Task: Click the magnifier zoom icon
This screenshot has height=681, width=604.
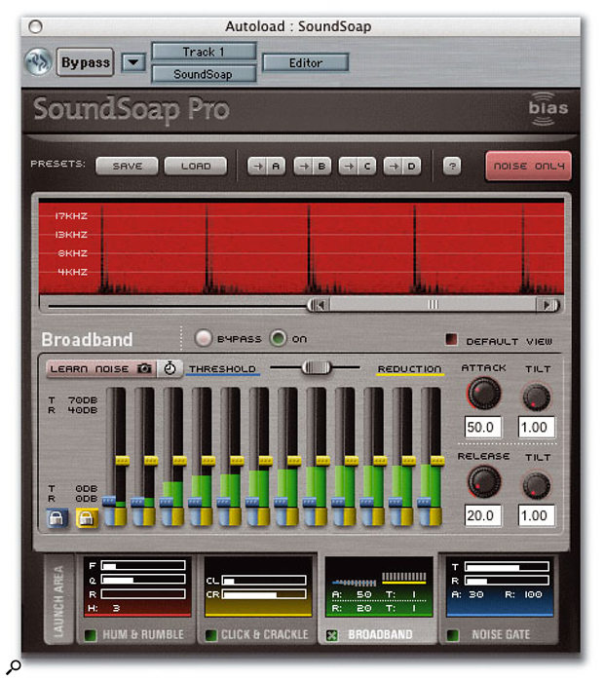Action: point(14,667)
